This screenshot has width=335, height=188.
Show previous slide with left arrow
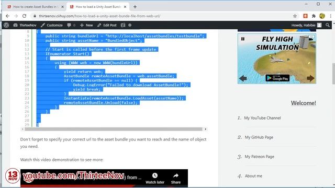click(x=243, y=78)
